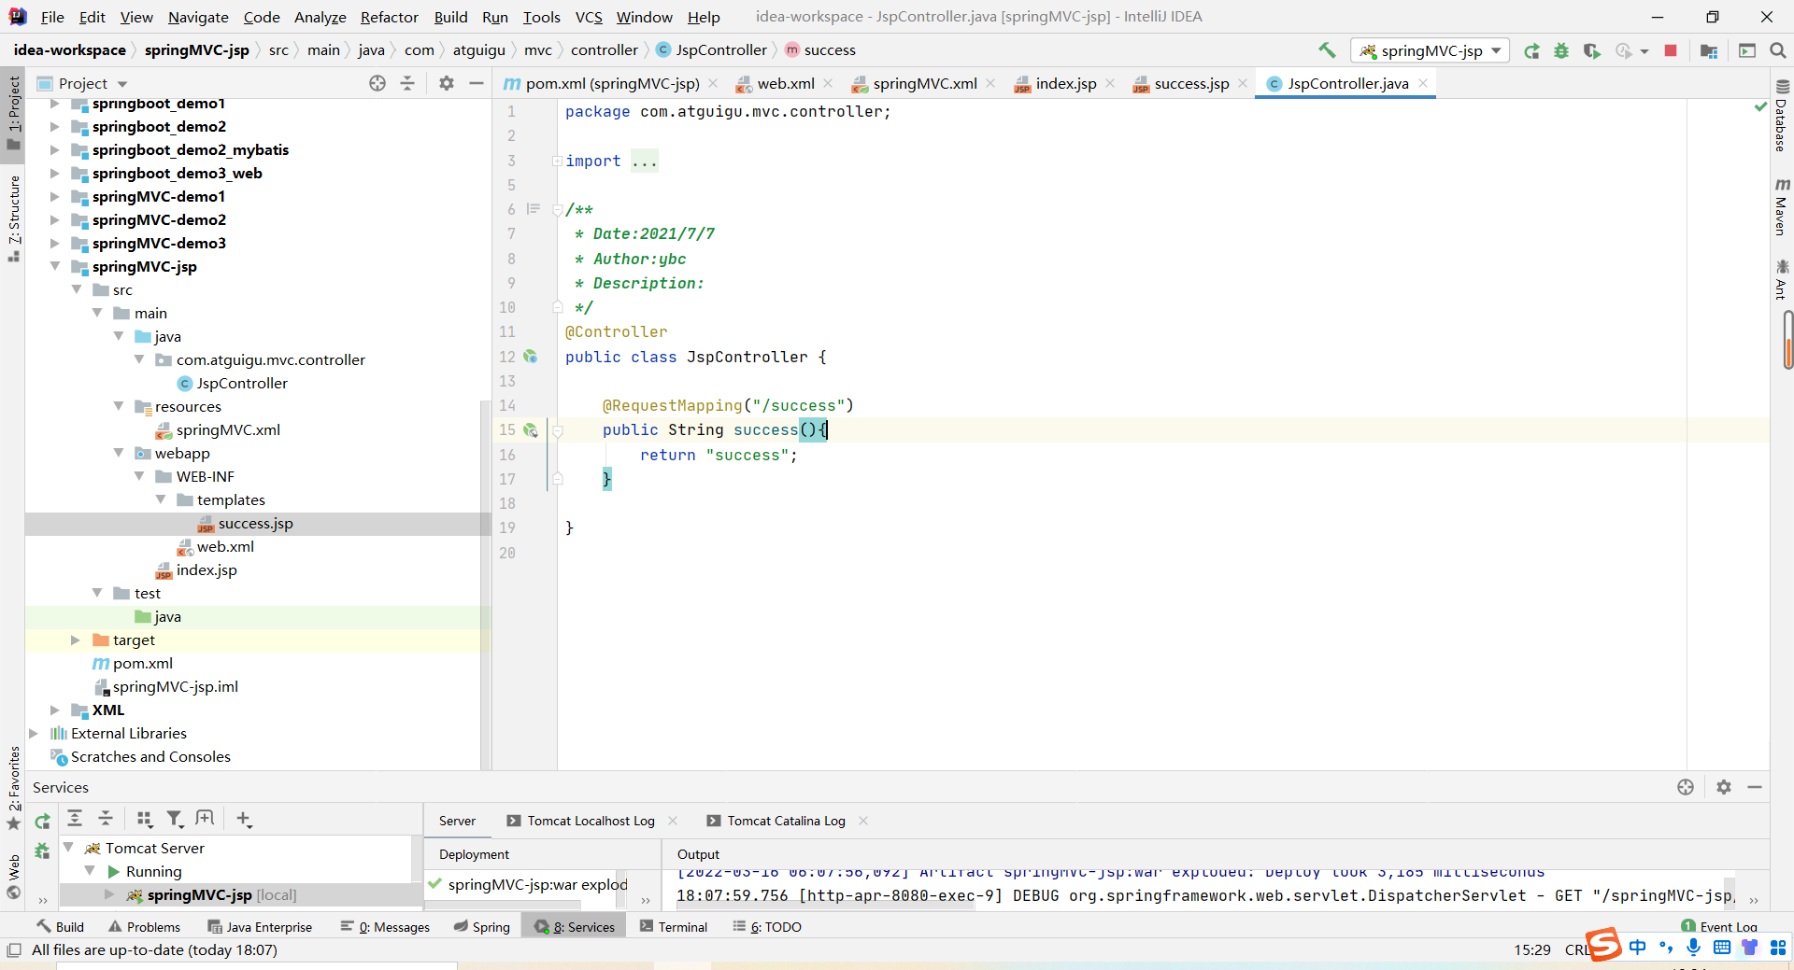The image size is (1794, 970).
Task: Open the Navigate menu
Action: point(198,17)
